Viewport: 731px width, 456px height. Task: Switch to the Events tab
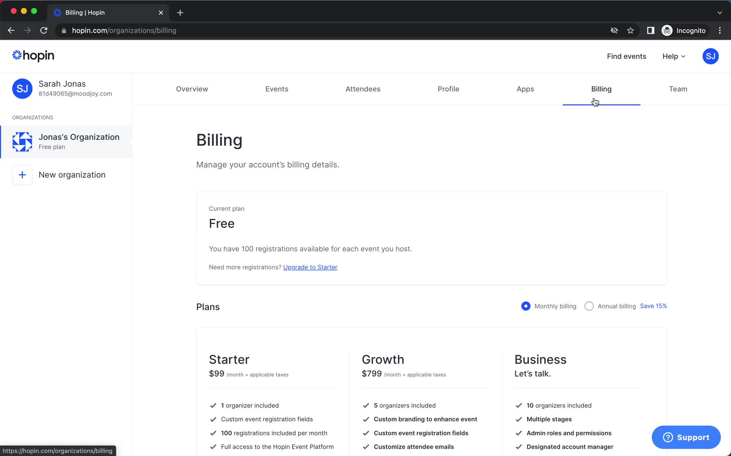[x=277, y=89]
